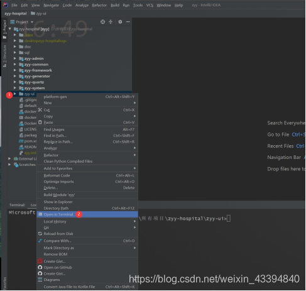Select the desktopzyy-hospitallogs folder
The image size is (306, 291).
click(45, 41)
